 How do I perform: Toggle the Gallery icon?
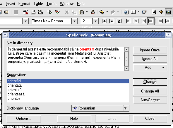click(169, 12)
